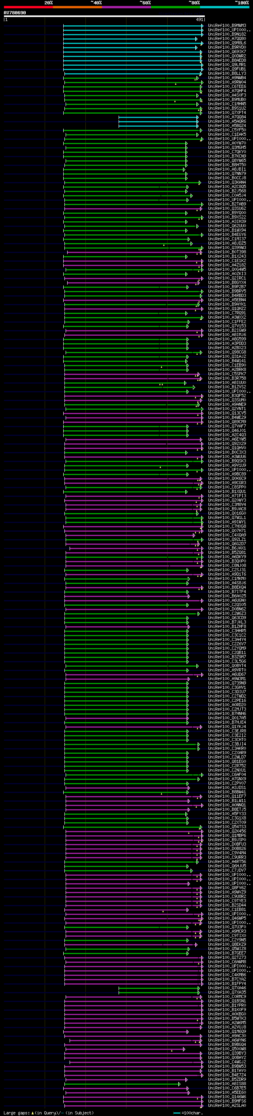Click the arrowhead ending the B9MWM3 alignment
The image size is (253, 1116).
point(202,26)
